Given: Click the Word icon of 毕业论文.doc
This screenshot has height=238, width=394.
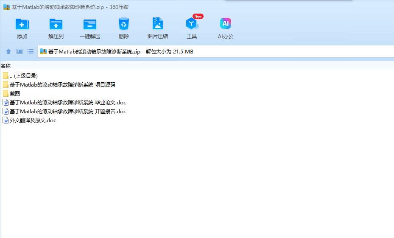Looking at the screenshot, I should pos(6,103).
